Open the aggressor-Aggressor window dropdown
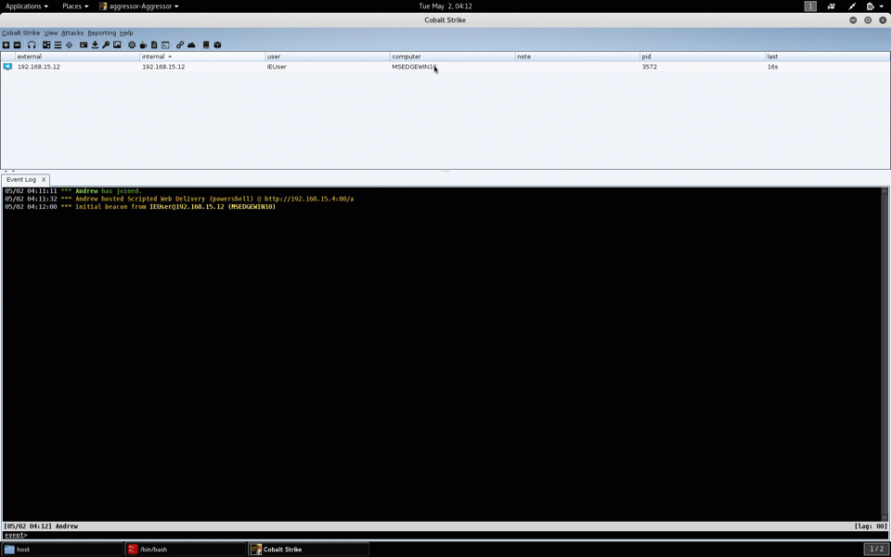This screenshot has height=557, width=891. tap(141, 6)
